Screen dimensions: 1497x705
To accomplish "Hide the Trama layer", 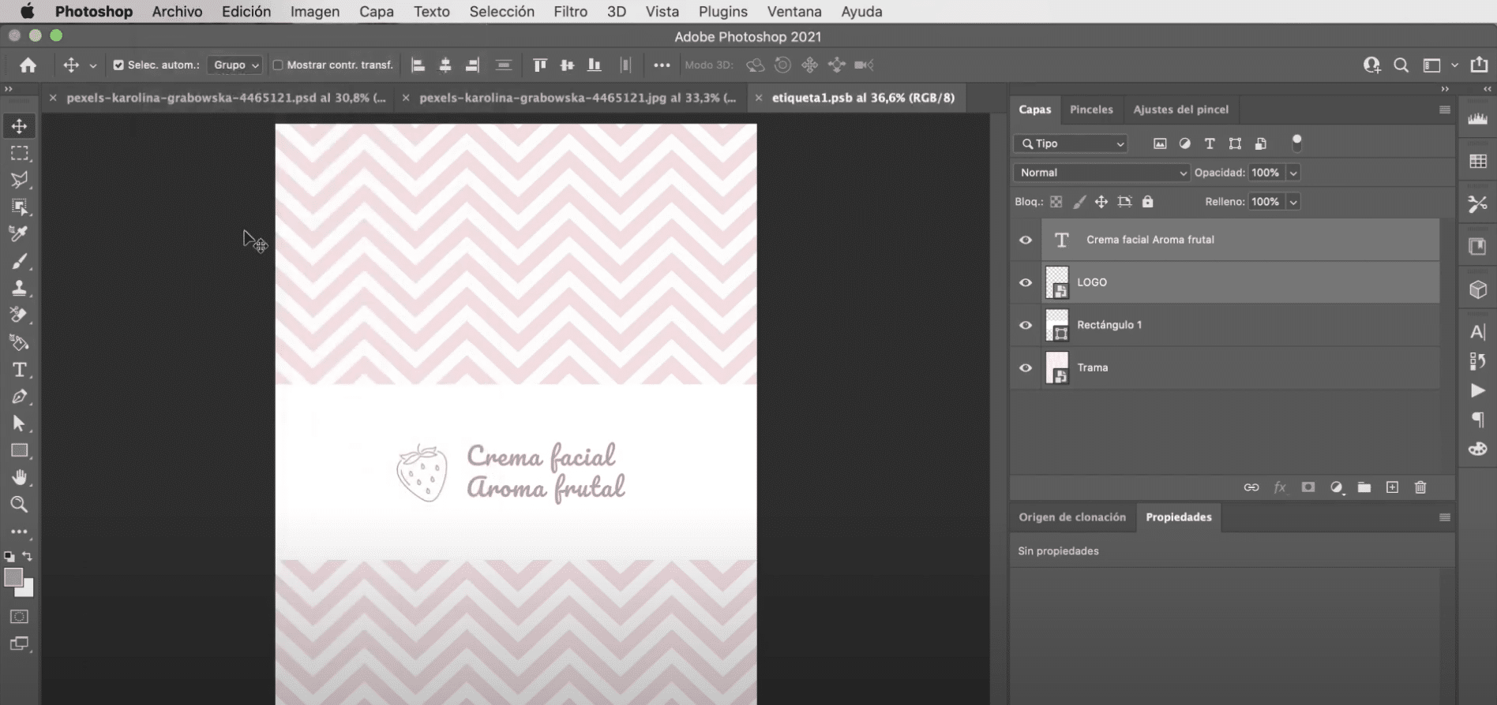I will [1026, 367].
